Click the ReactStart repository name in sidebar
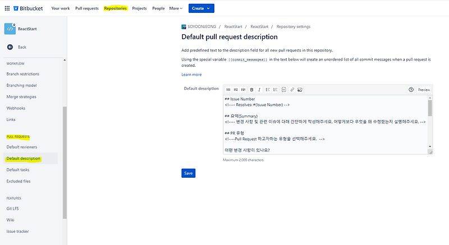Viewport: 449px width, 245px height. coord(27,29)
